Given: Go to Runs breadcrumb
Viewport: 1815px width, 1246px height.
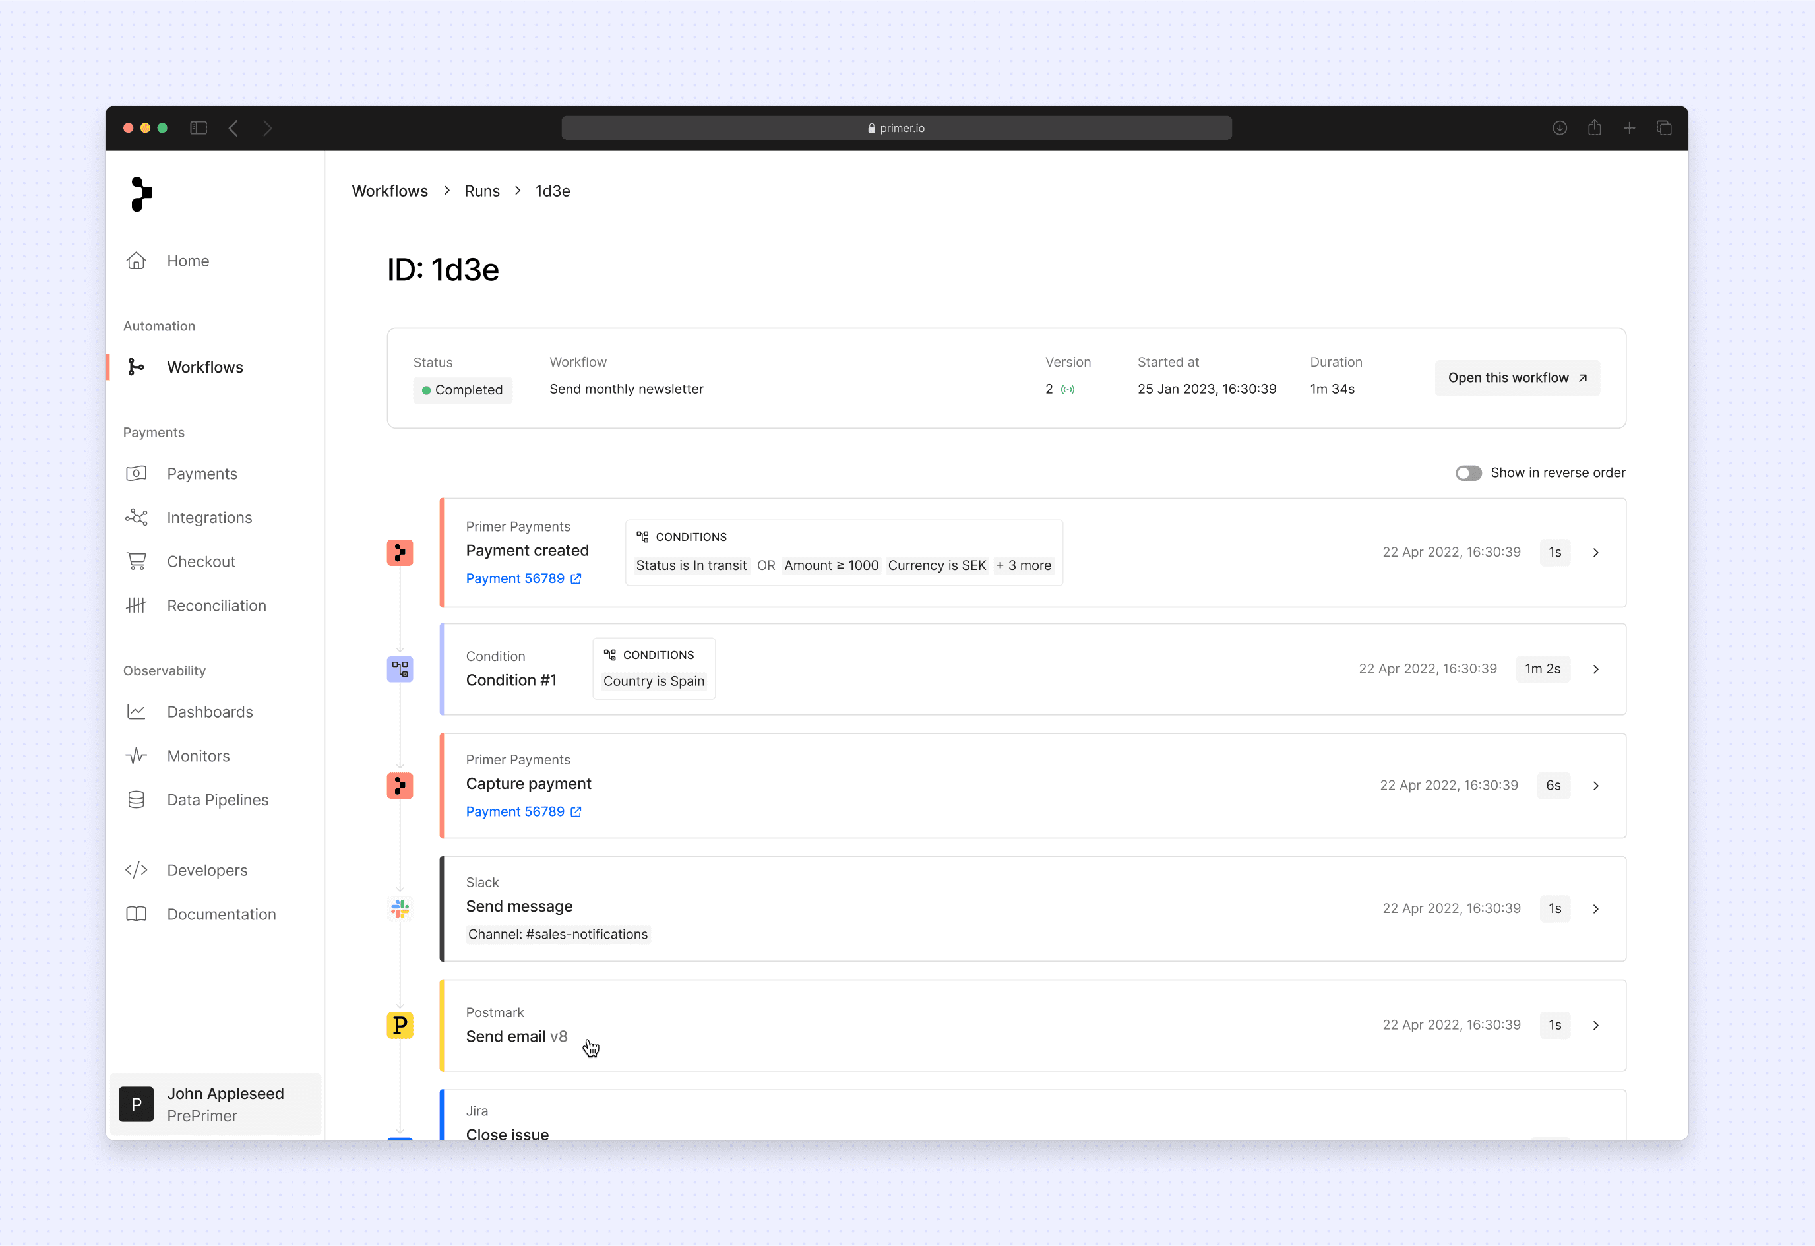Looking at the screenshot, I should 482,191.
